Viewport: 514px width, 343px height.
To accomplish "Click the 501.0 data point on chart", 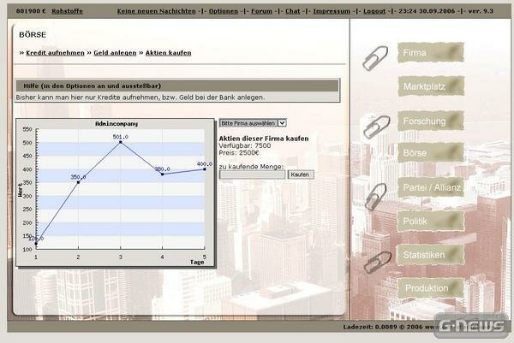I will tap(120, 142).
